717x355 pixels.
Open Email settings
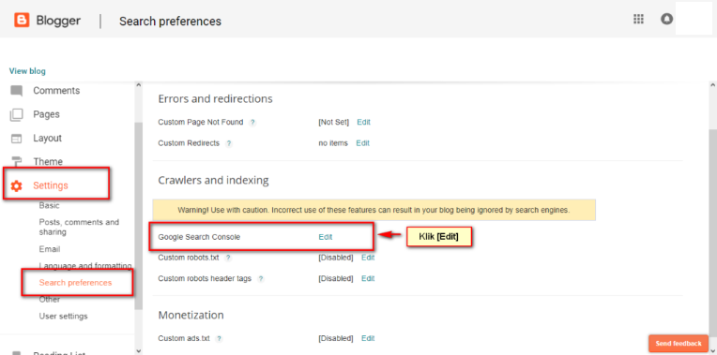click(50, 249)
